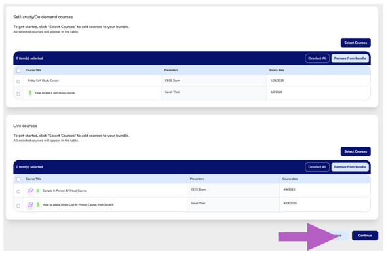Check the Sample In Person & Virtual Course row

pos(18,192)
